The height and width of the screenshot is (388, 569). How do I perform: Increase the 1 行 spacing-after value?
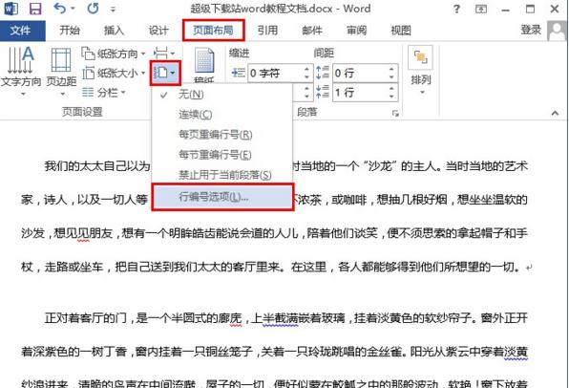pyautogui.click(x=391, y=88)
